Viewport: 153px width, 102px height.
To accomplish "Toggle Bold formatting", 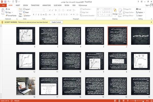I will coord(34,15).
